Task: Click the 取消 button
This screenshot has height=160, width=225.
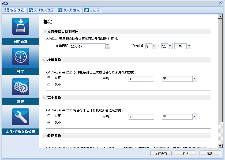Action: pos(185,154)
